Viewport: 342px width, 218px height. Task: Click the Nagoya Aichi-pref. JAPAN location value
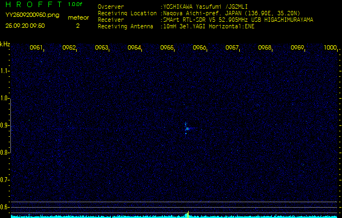pyautogui.click(x=232, y=13)
